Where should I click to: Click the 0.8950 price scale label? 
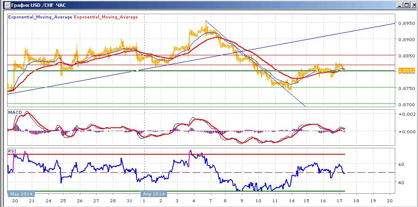pos(406,23)
